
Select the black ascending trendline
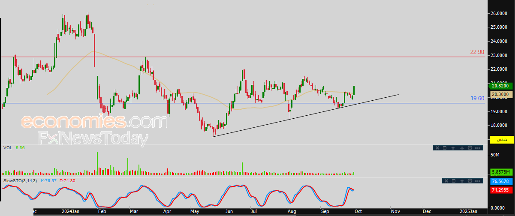coord(305,115)
